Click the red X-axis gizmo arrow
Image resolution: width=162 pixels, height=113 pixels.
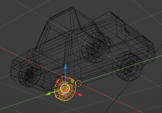pos(80,95)
